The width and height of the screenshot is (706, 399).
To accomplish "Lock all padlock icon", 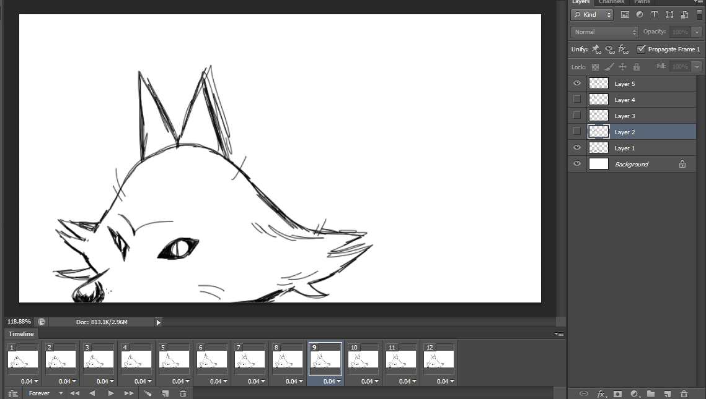I will coord(636,67).
